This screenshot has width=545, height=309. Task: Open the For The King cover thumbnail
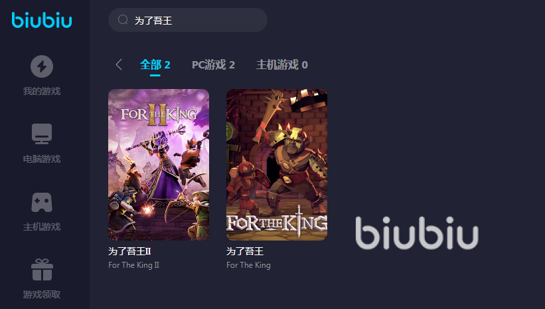(277, 165)
